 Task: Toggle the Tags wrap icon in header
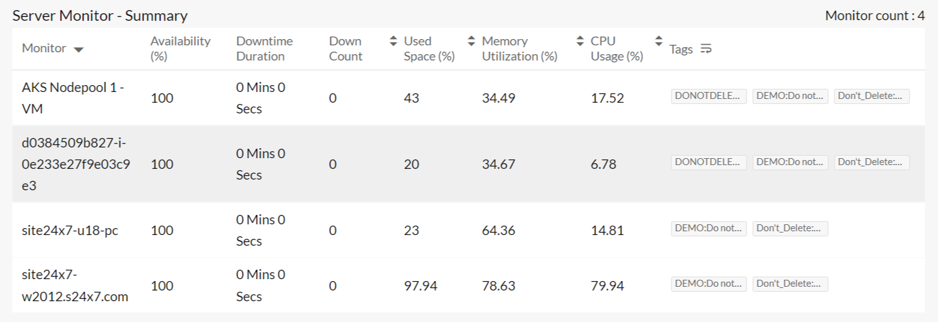(x=706, y=49)
